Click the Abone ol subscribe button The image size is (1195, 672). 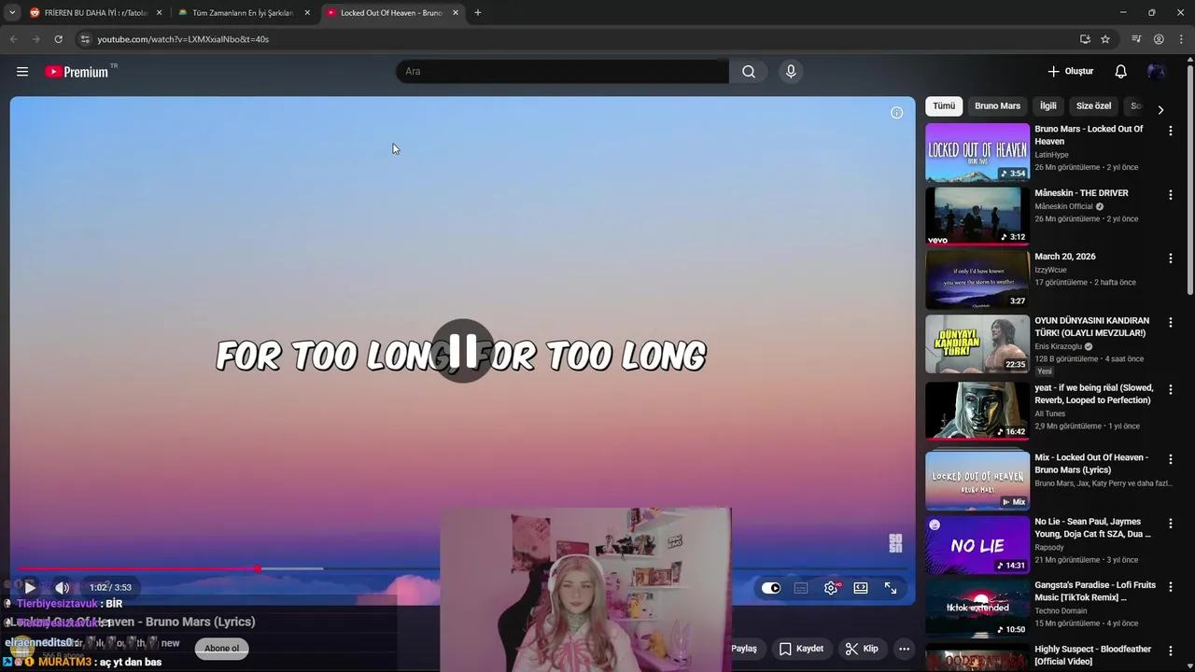222,649
